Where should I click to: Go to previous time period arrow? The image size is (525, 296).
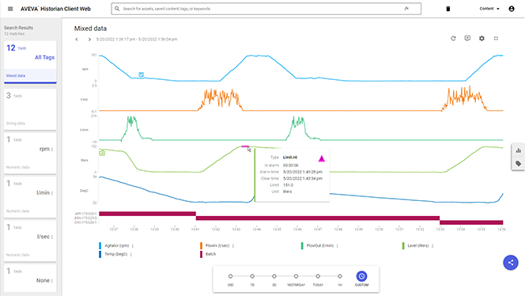(77, 40)
